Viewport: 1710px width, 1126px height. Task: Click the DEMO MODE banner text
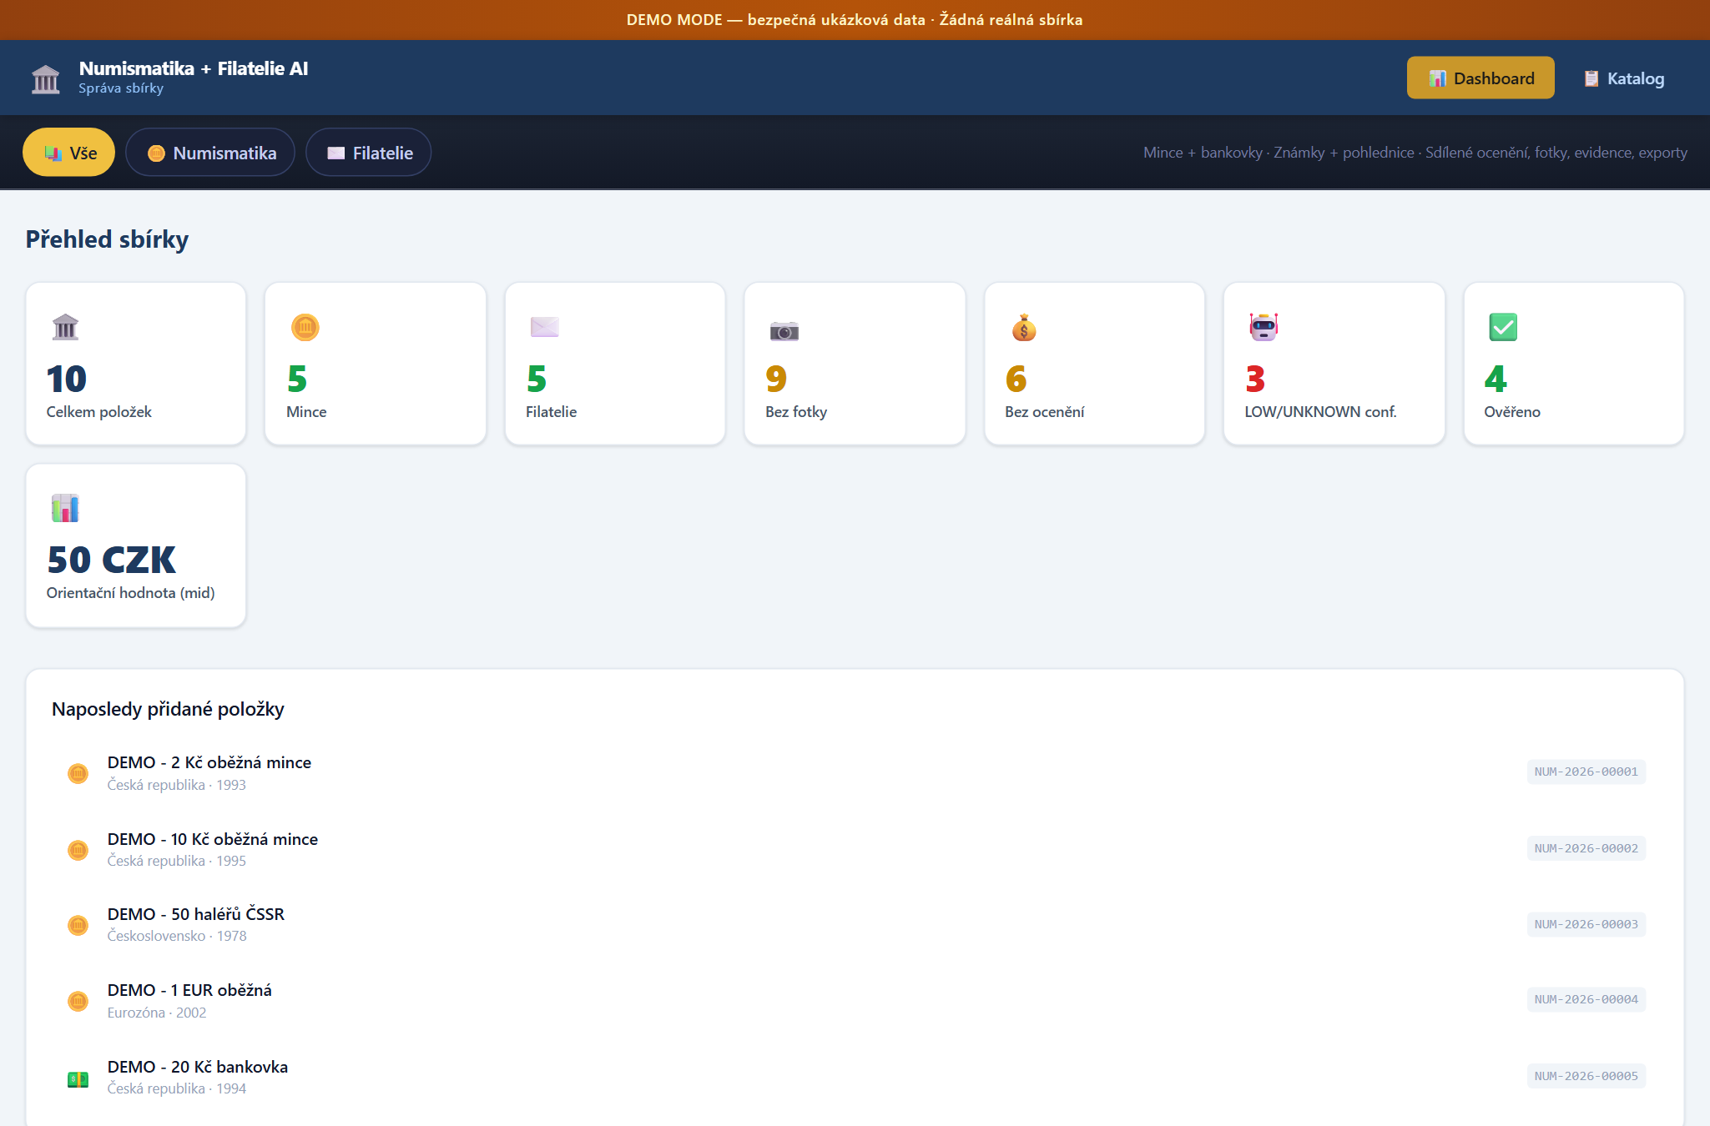[x=855, y=20]
